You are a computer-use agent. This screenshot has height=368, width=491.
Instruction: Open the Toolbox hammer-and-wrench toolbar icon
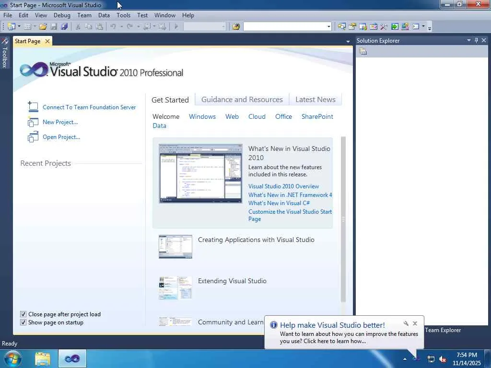[x=384, y=27]
